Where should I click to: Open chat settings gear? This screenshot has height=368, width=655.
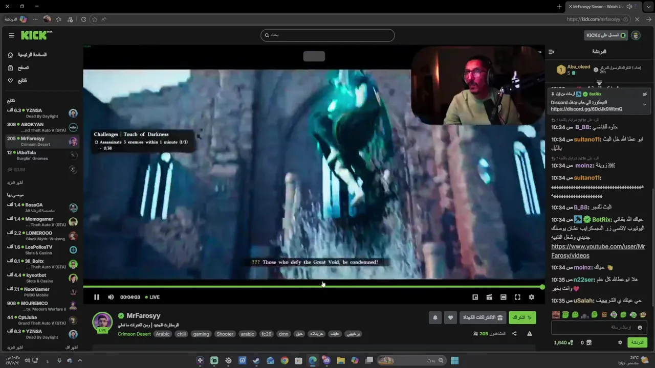click(620, 342)
